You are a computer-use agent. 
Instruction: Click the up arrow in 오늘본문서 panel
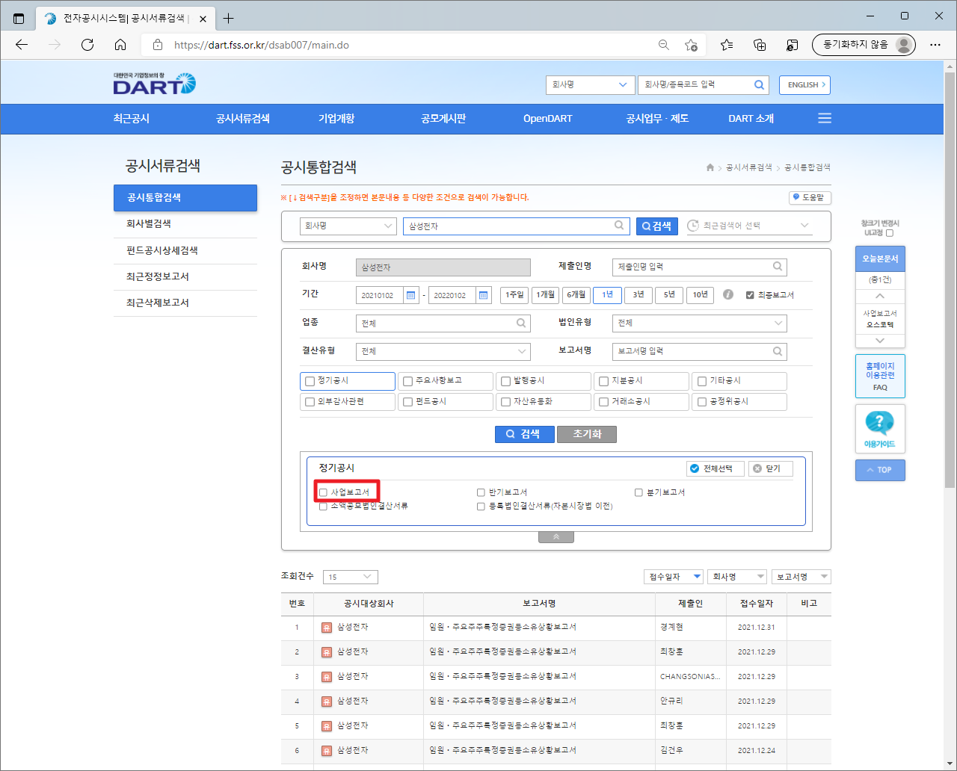(x=880, y=297)
